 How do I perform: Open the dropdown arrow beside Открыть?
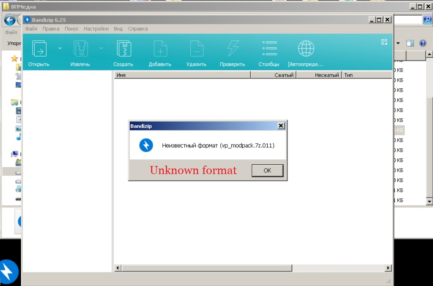click(60, 48)
